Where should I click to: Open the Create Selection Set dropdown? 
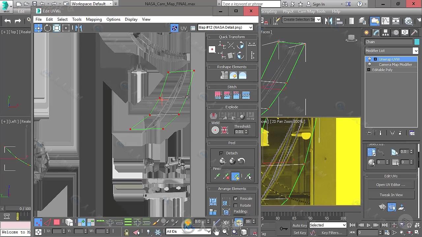302,19
